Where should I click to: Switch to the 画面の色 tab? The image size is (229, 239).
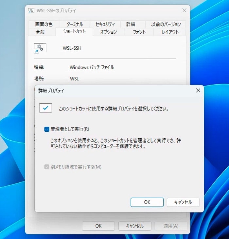pyautogui.click(x=44, y=25)
